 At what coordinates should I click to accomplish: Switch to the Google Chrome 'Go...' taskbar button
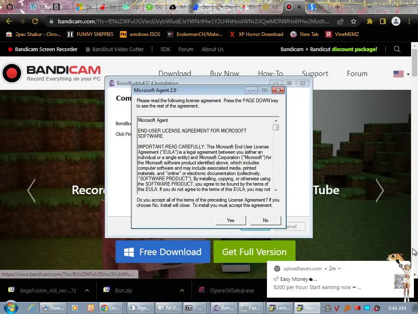tap(111, 308)
